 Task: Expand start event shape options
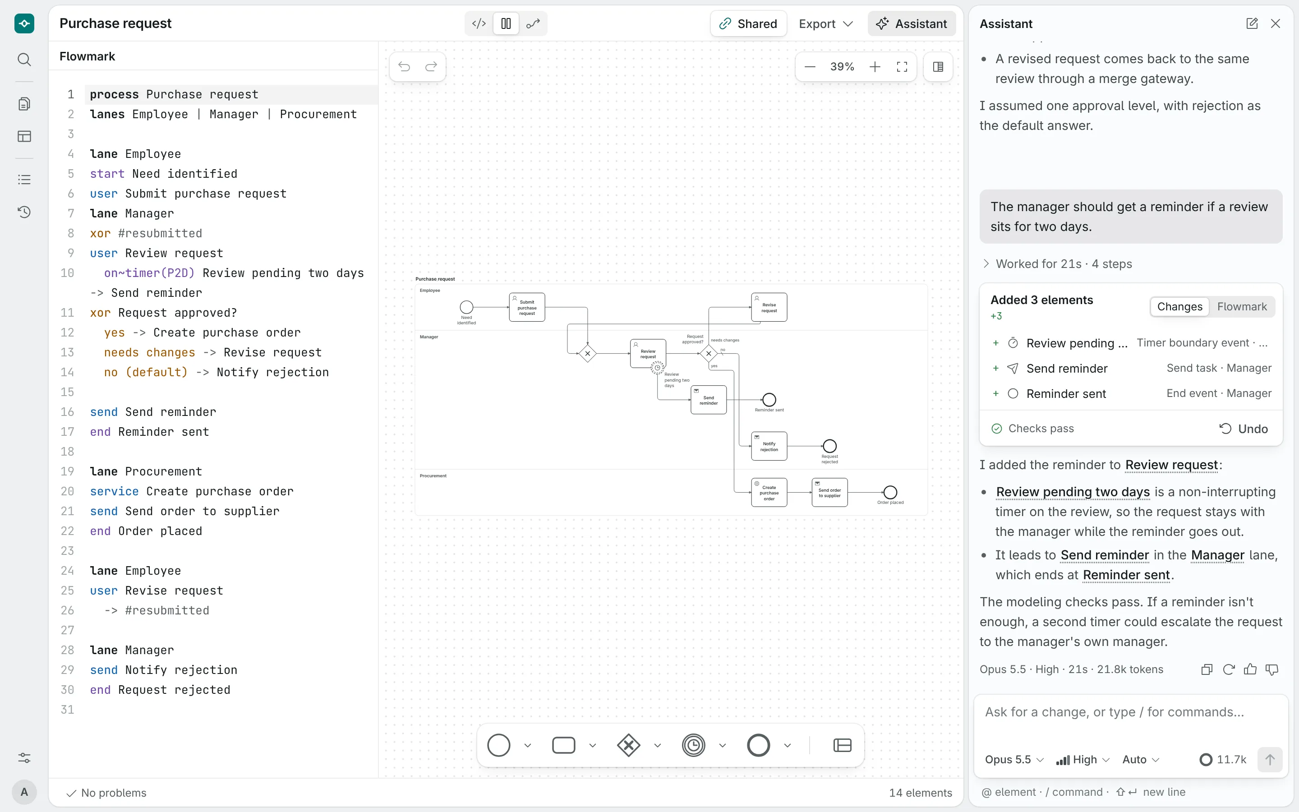pyautogui.click(x=528, y=745)
